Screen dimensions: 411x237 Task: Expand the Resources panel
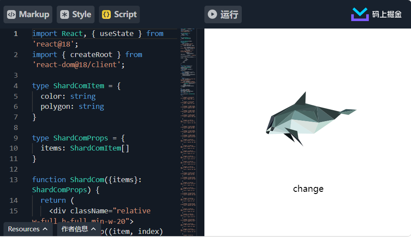(28, 229)
